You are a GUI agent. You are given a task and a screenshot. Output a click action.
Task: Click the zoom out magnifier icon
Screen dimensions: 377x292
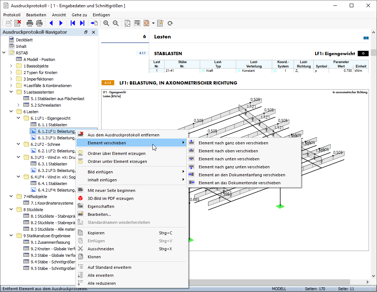pyautogui.click(x=116, y=23)
